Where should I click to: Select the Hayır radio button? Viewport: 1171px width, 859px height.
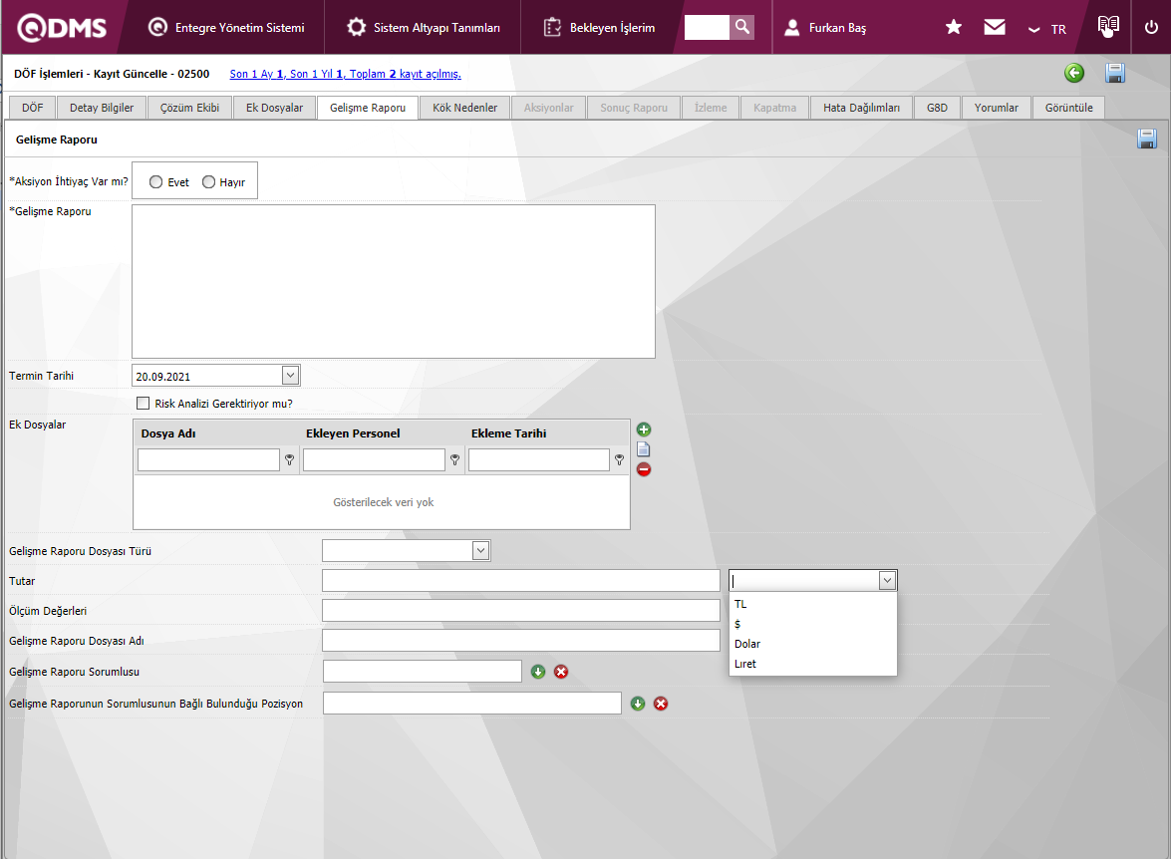pos(208,182)
